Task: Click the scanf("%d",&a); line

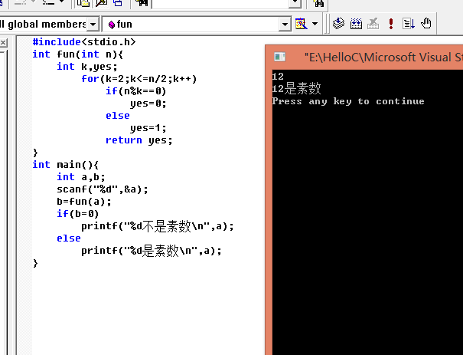Action: click(x=103, y=189)
